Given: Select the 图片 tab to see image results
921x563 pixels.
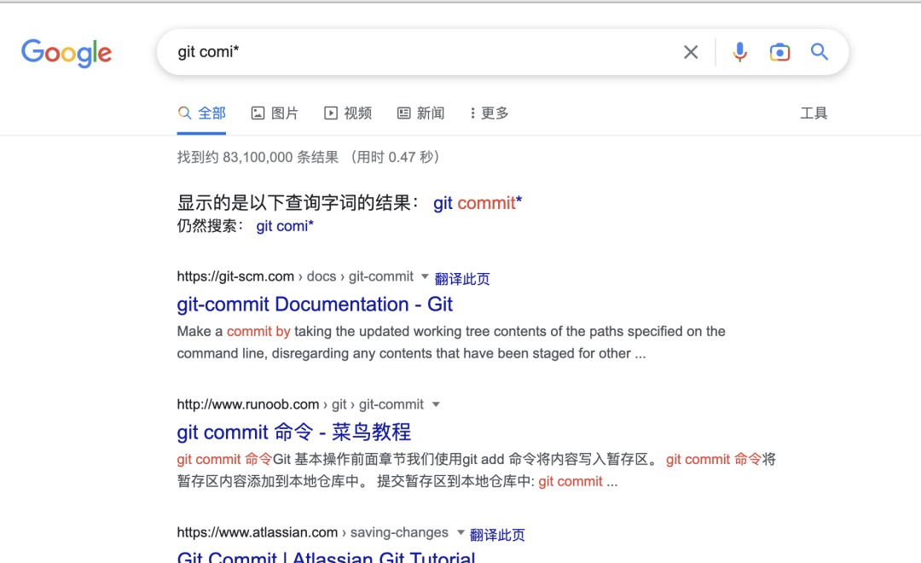Looking at the screenshot, I should click(275, 113).
